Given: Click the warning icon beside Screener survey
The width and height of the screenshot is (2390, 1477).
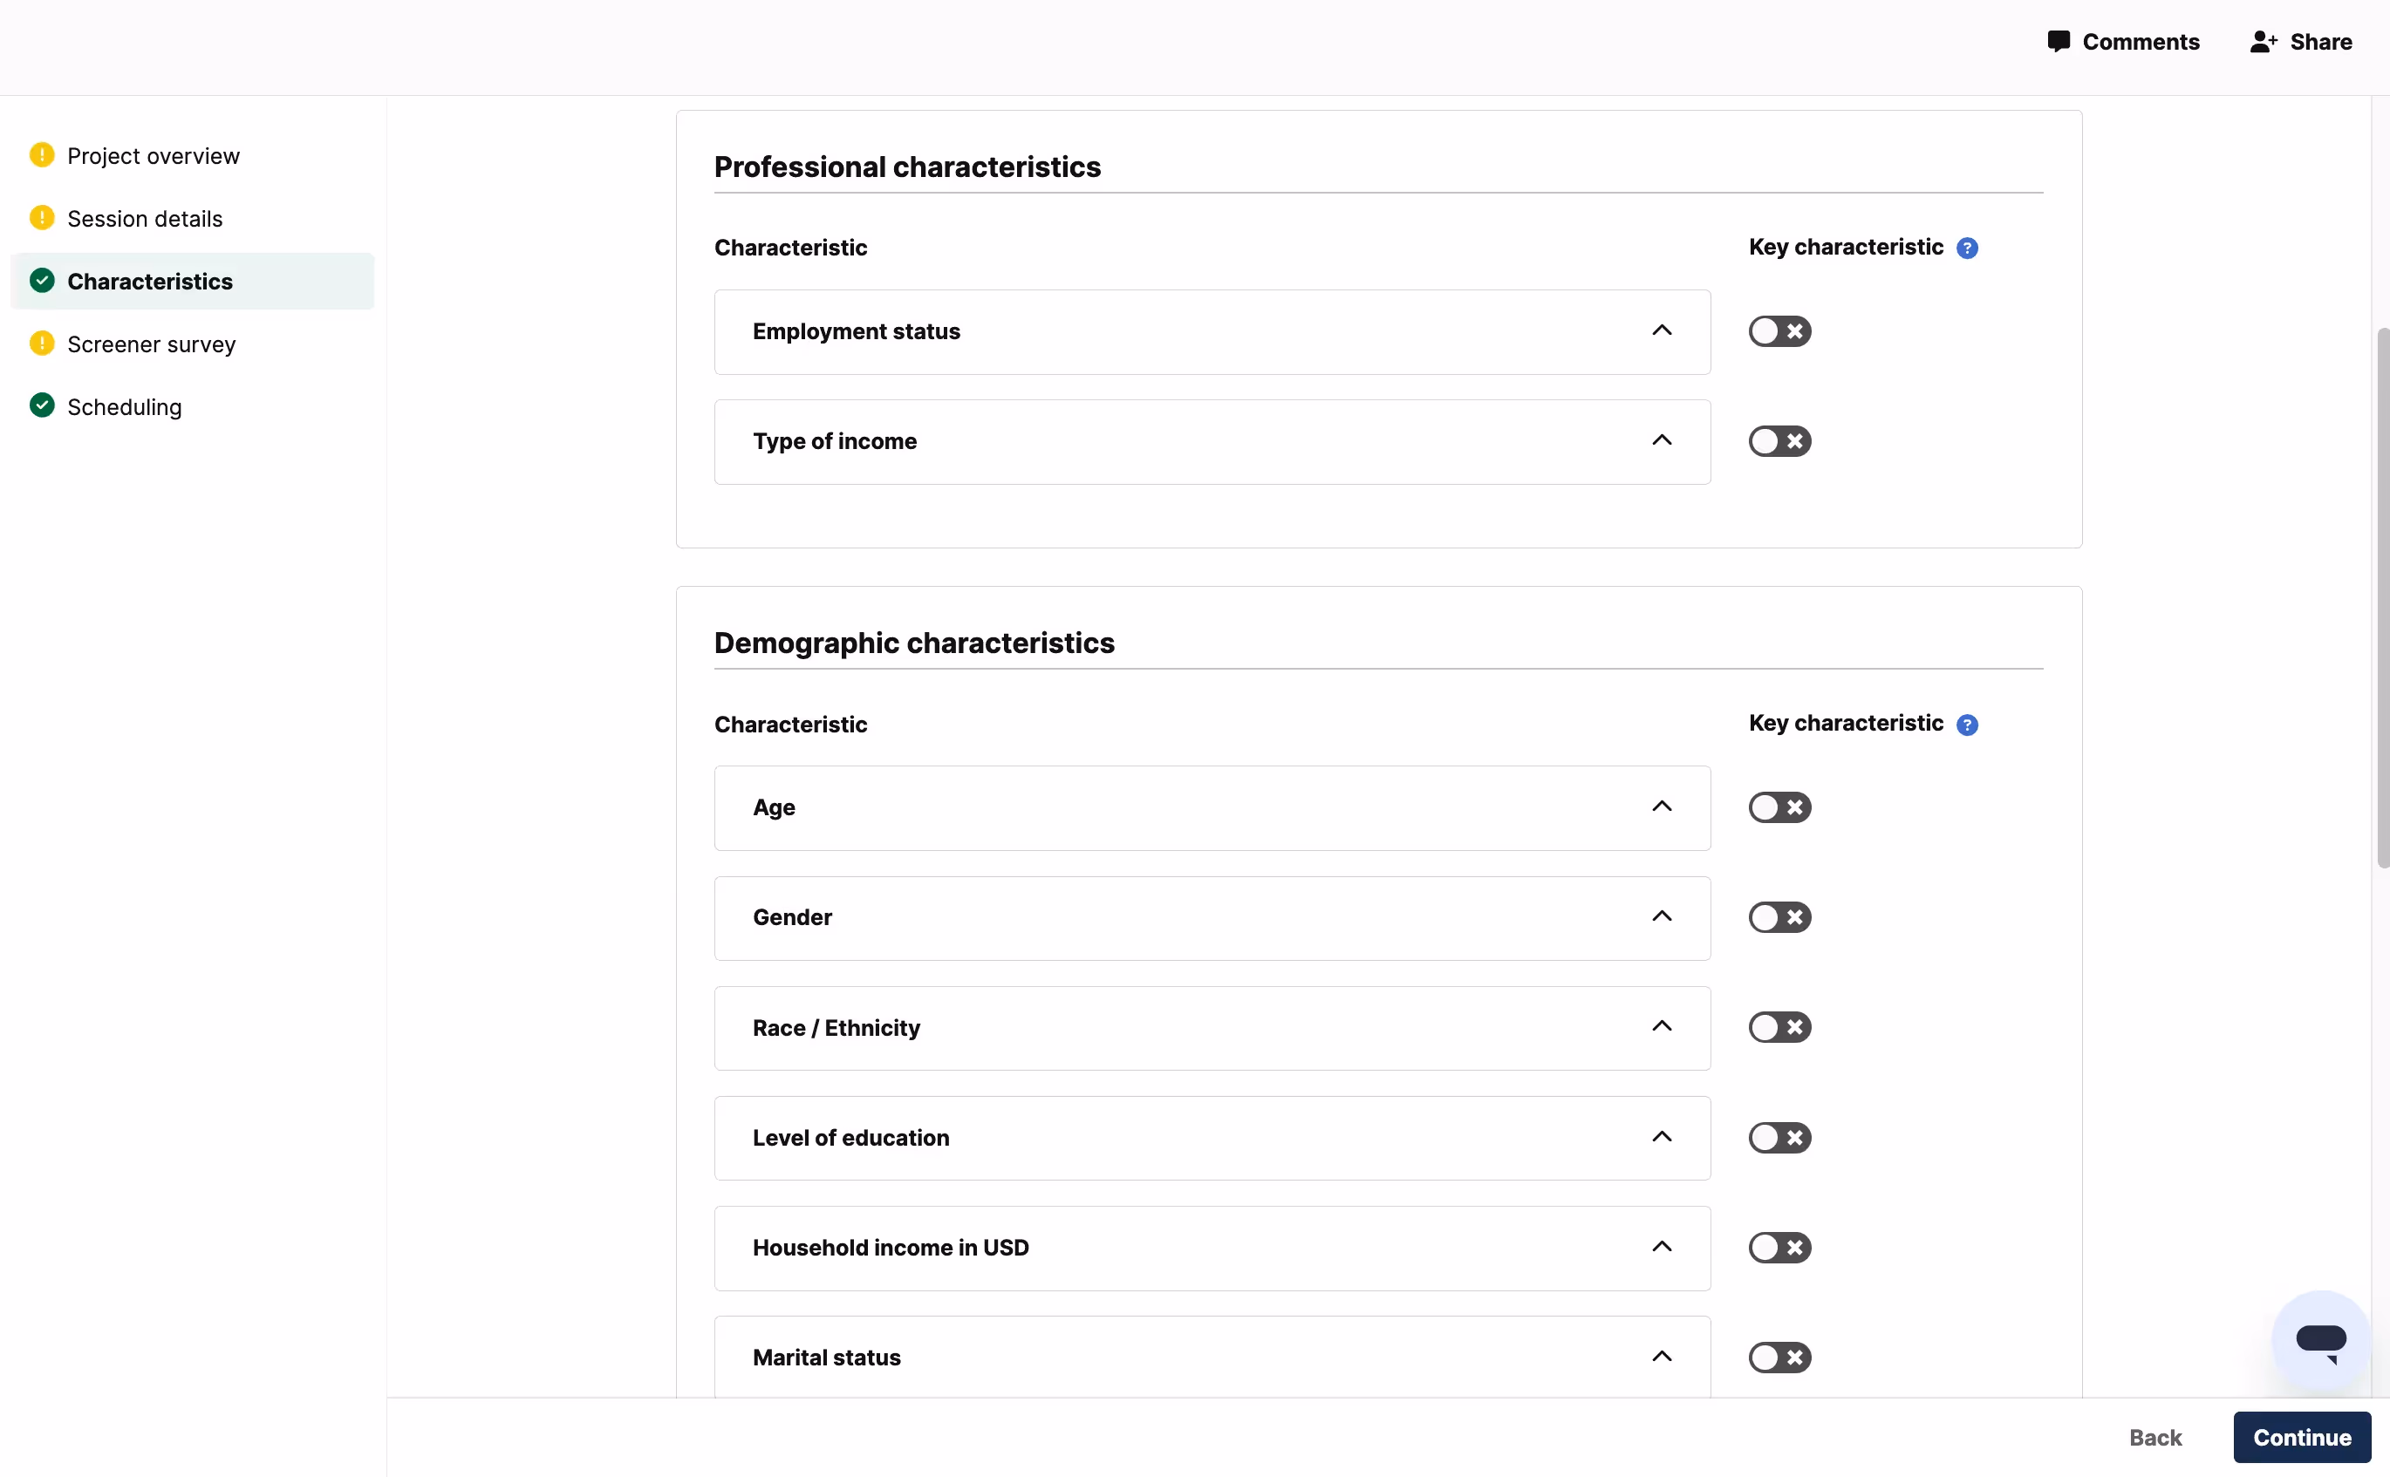Looking at the screenshot, I should 42,343.
